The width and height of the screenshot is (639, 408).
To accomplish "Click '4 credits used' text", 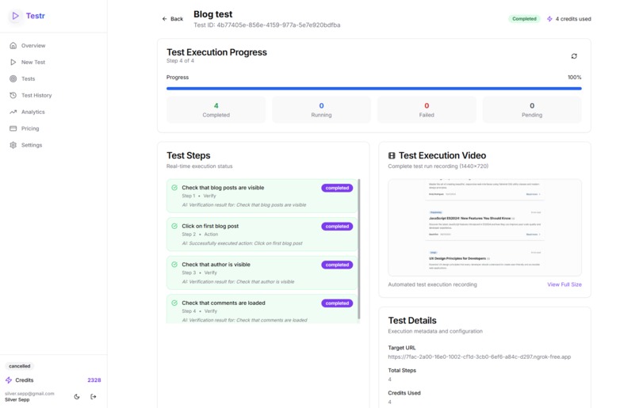I will click(x=573, y=19).
